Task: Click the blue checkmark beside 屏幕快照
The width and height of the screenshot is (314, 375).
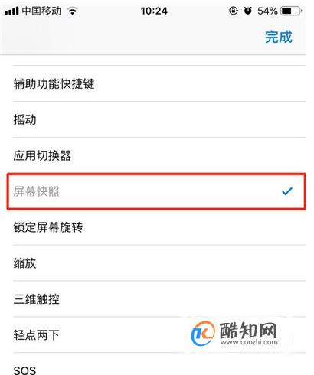Action: 287,191
